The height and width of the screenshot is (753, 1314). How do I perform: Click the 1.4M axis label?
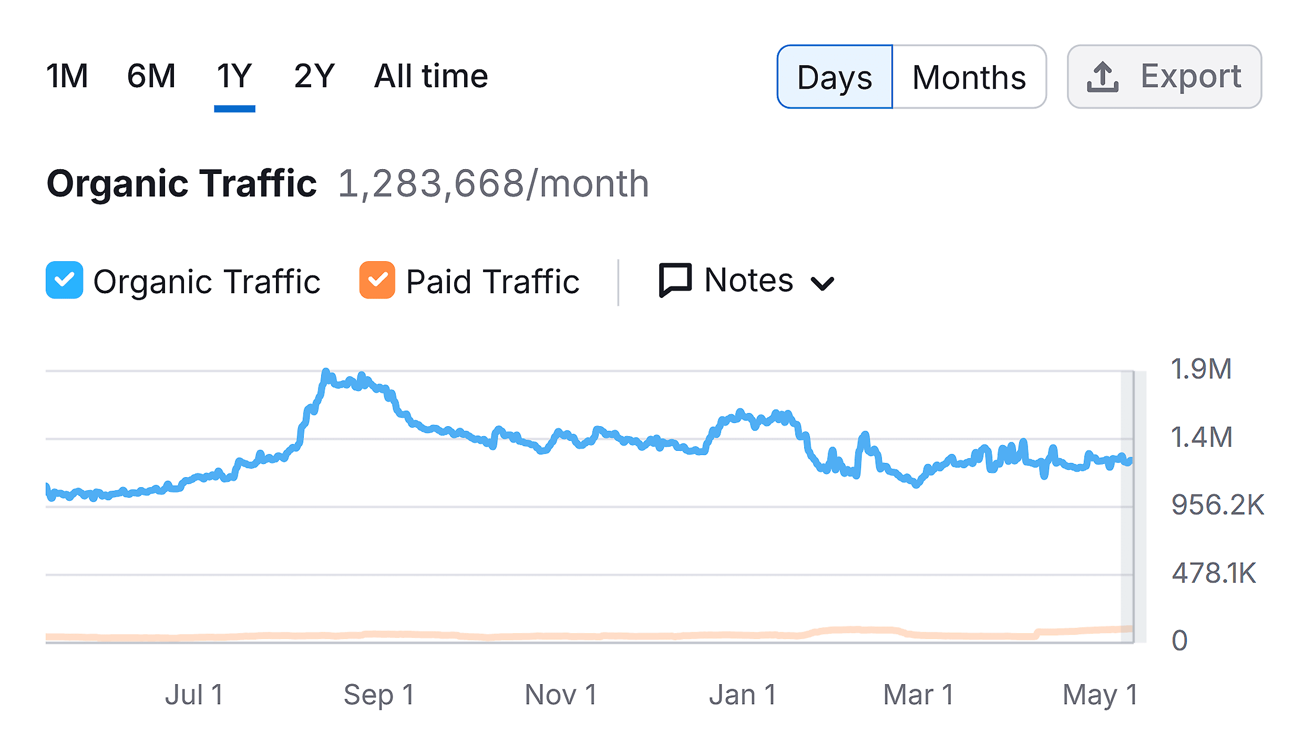(1202, 437)
